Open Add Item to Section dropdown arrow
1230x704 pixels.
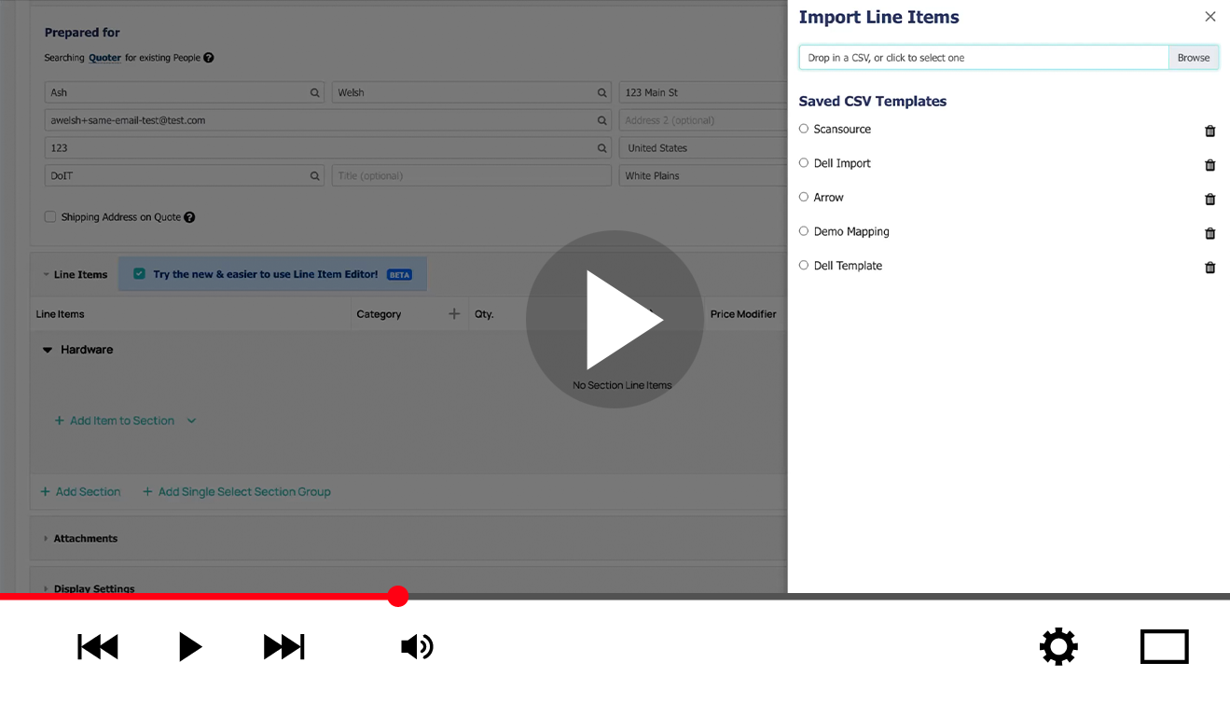191,421
